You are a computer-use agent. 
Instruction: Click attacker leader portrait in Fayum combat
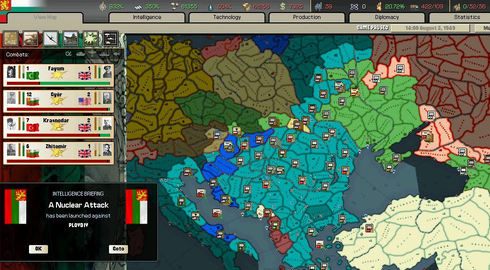pyautogui.click(x=11, y=72)
